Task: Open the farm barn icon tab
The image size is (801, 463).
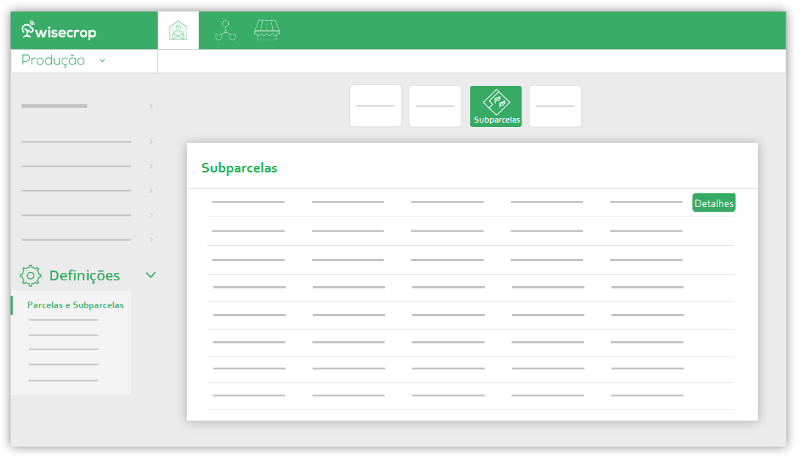Action: 178,31
